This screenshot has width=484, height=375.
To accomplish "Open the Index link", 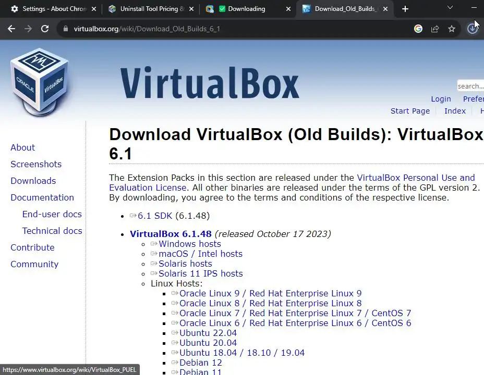I will (455, 111).
